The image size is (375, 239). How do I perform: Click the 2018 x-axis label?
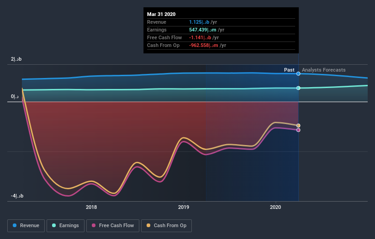(91, 207)
